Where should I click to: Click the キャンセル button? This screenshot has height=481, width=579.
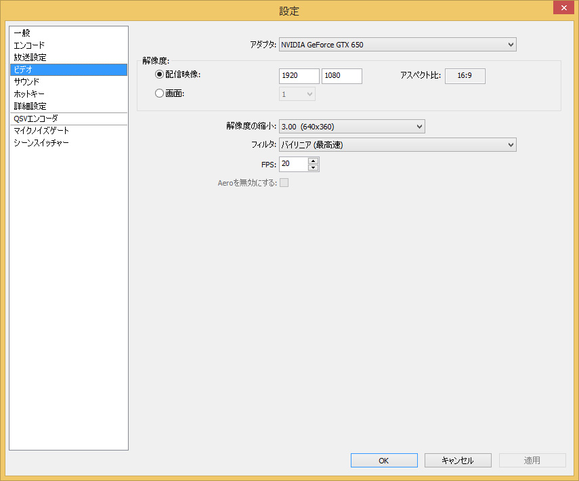click(x=458, y=460)
